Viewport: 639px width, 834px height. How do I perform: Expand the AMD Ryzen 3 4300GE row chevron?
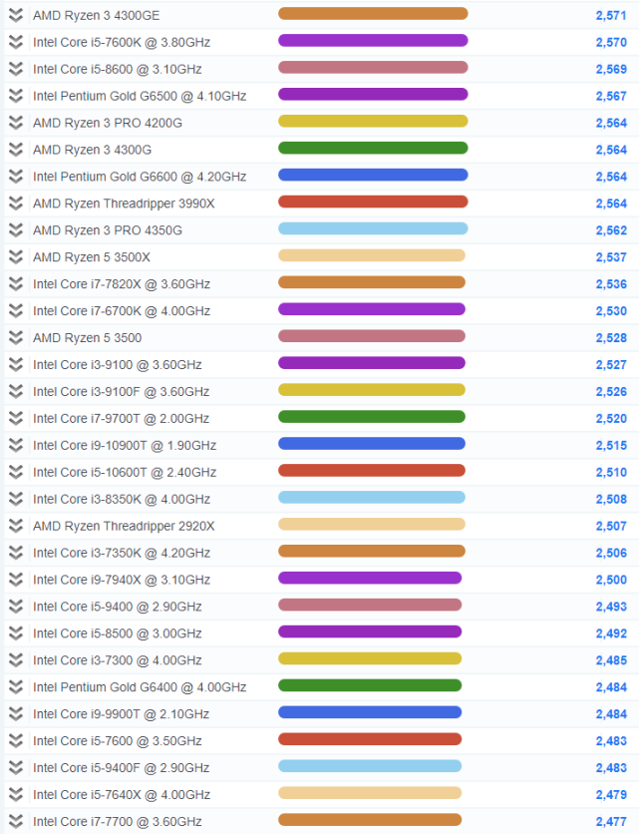point(16,15)
